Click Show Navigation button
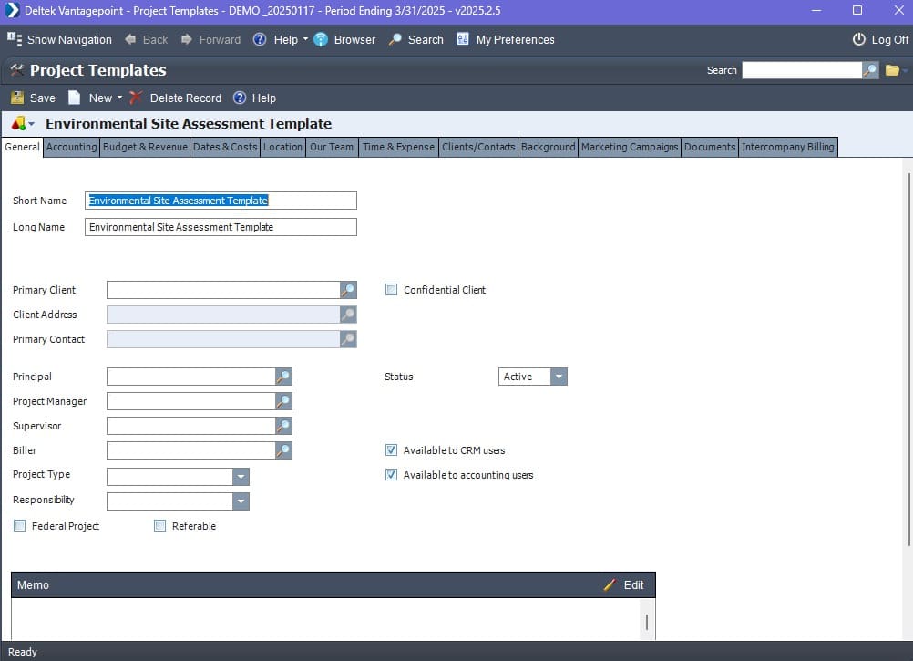The height and width of the screenshot is (661, 913). [60, 39]
